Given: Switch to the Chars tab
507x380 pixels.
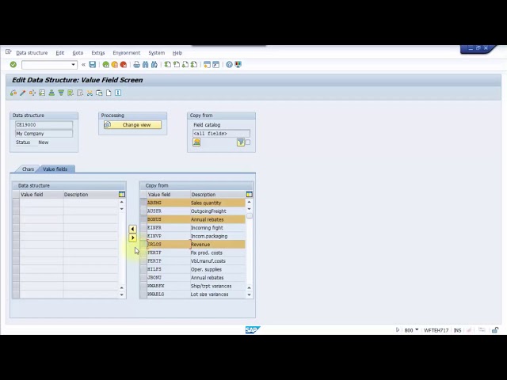Looking at the screenshot, I should coord(28,169).
